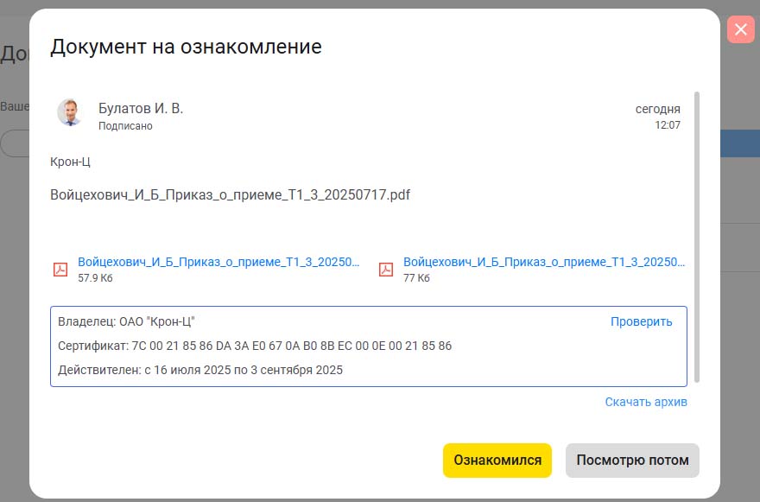The image size is (760, 502).
Task: Click the second red PDF file icon
Action: [386, 270]
